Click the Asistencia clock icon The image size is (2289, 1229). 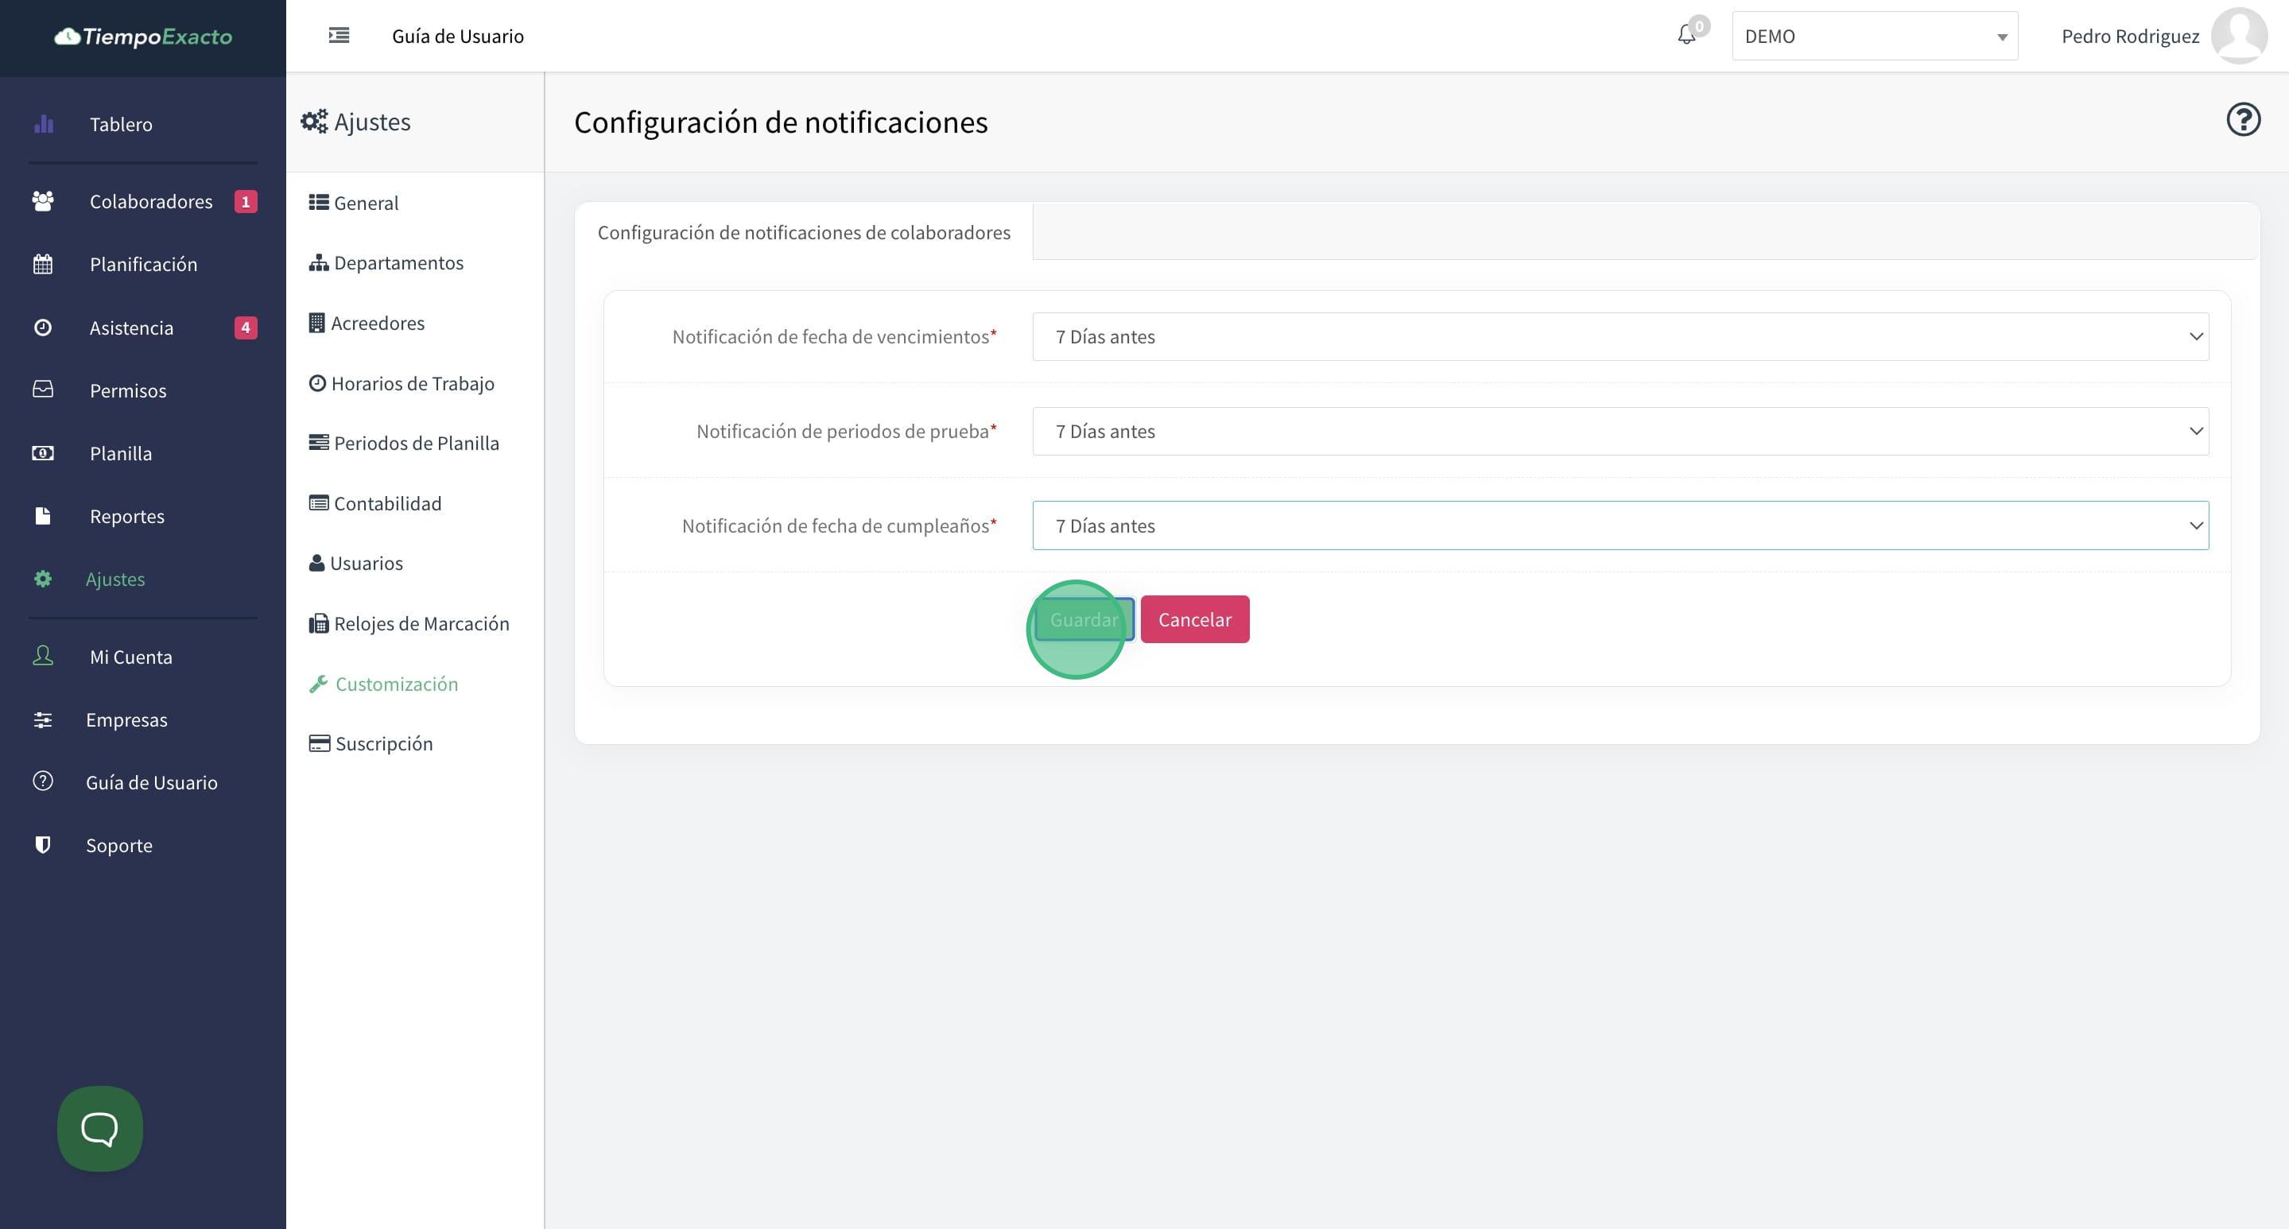point(43,328)
